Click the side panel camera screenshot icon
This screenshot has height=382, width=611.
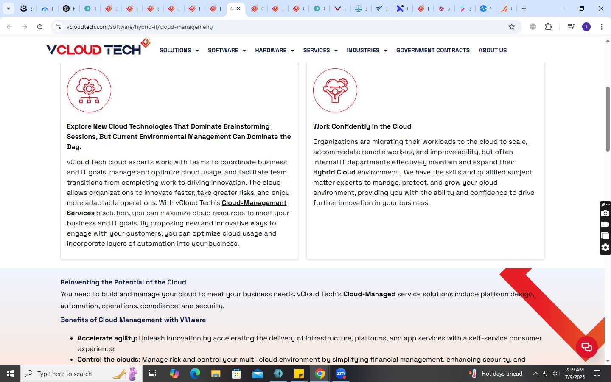click(605, 213)
